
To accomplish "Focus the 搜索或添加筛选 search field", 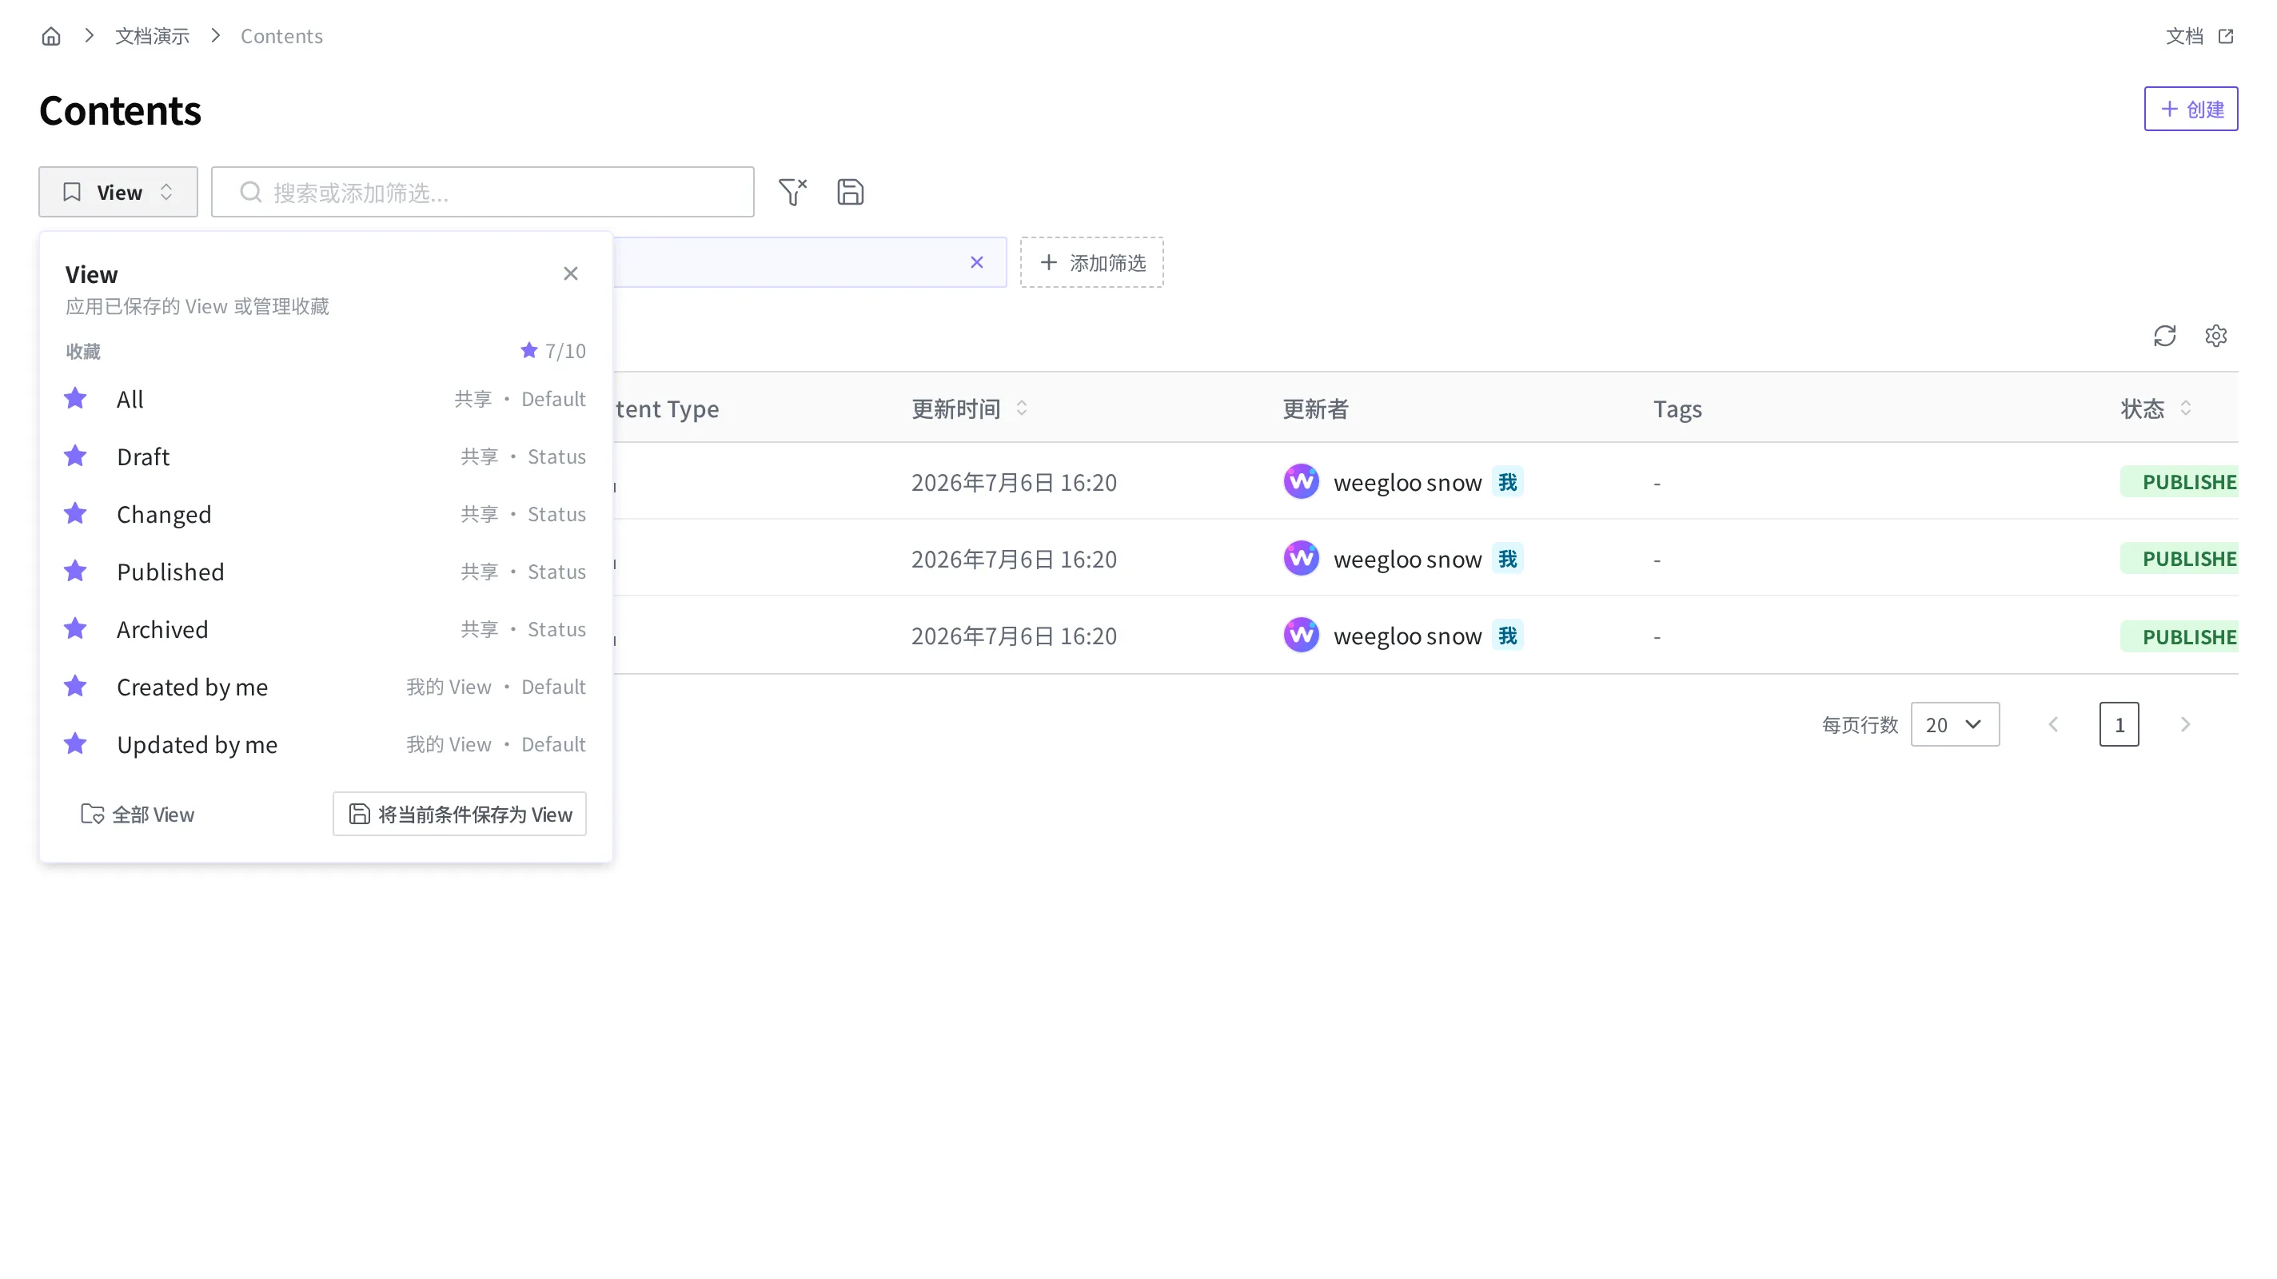I will tap(483, 192).
